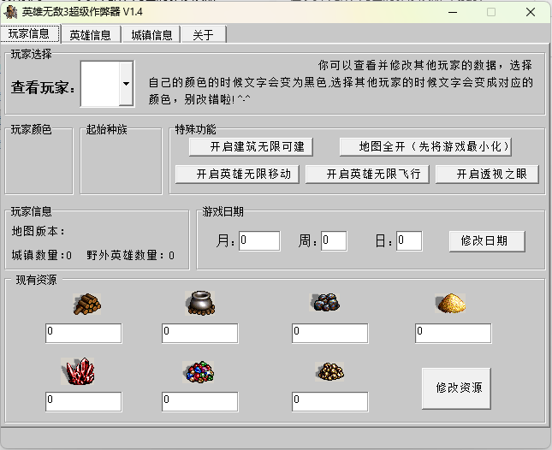Click the yellow sulfur pile icon

point(451,303)
